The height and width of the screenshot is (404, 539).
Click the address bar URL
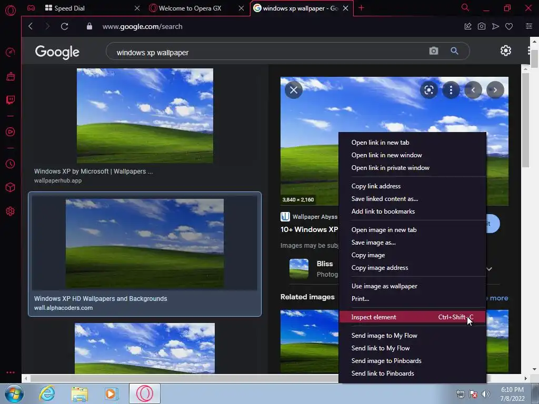(x=142, y=26)
